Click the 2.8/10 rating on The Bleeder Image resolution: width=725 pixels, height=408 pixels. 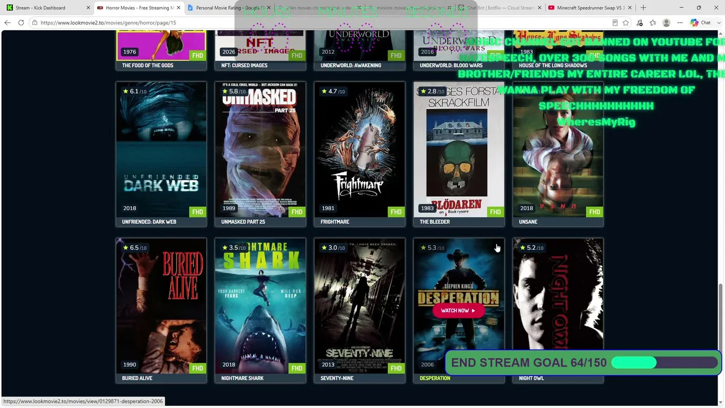[432, 91]
